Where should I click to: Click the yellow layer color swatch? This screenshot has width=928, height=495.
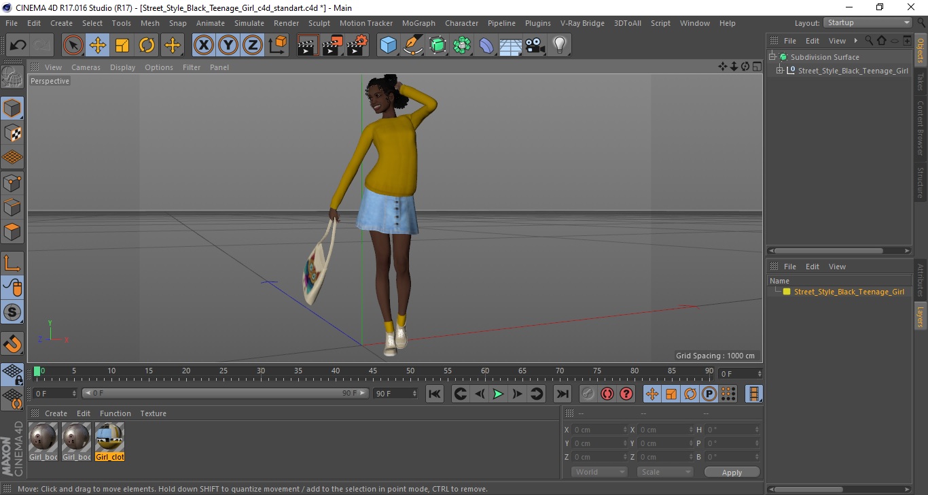coord(787,292)
